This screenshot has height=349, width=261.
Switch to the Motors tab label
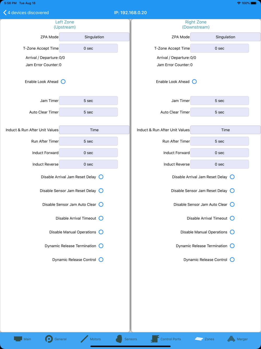[95, 339]
